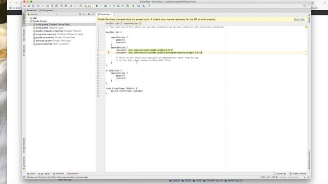Click tool window toggle icon bottom-left corner
328x184 pixels.
(x=24, y=177)
